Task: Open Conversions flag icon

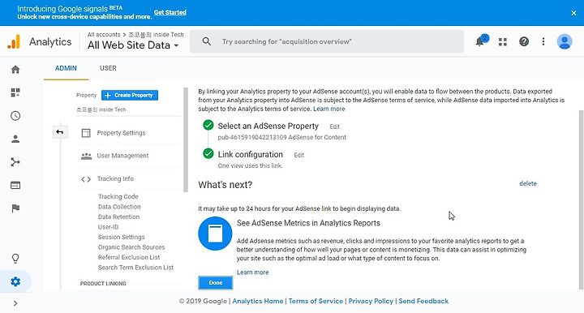Action: pyautogui.click(x=15, y=208)
